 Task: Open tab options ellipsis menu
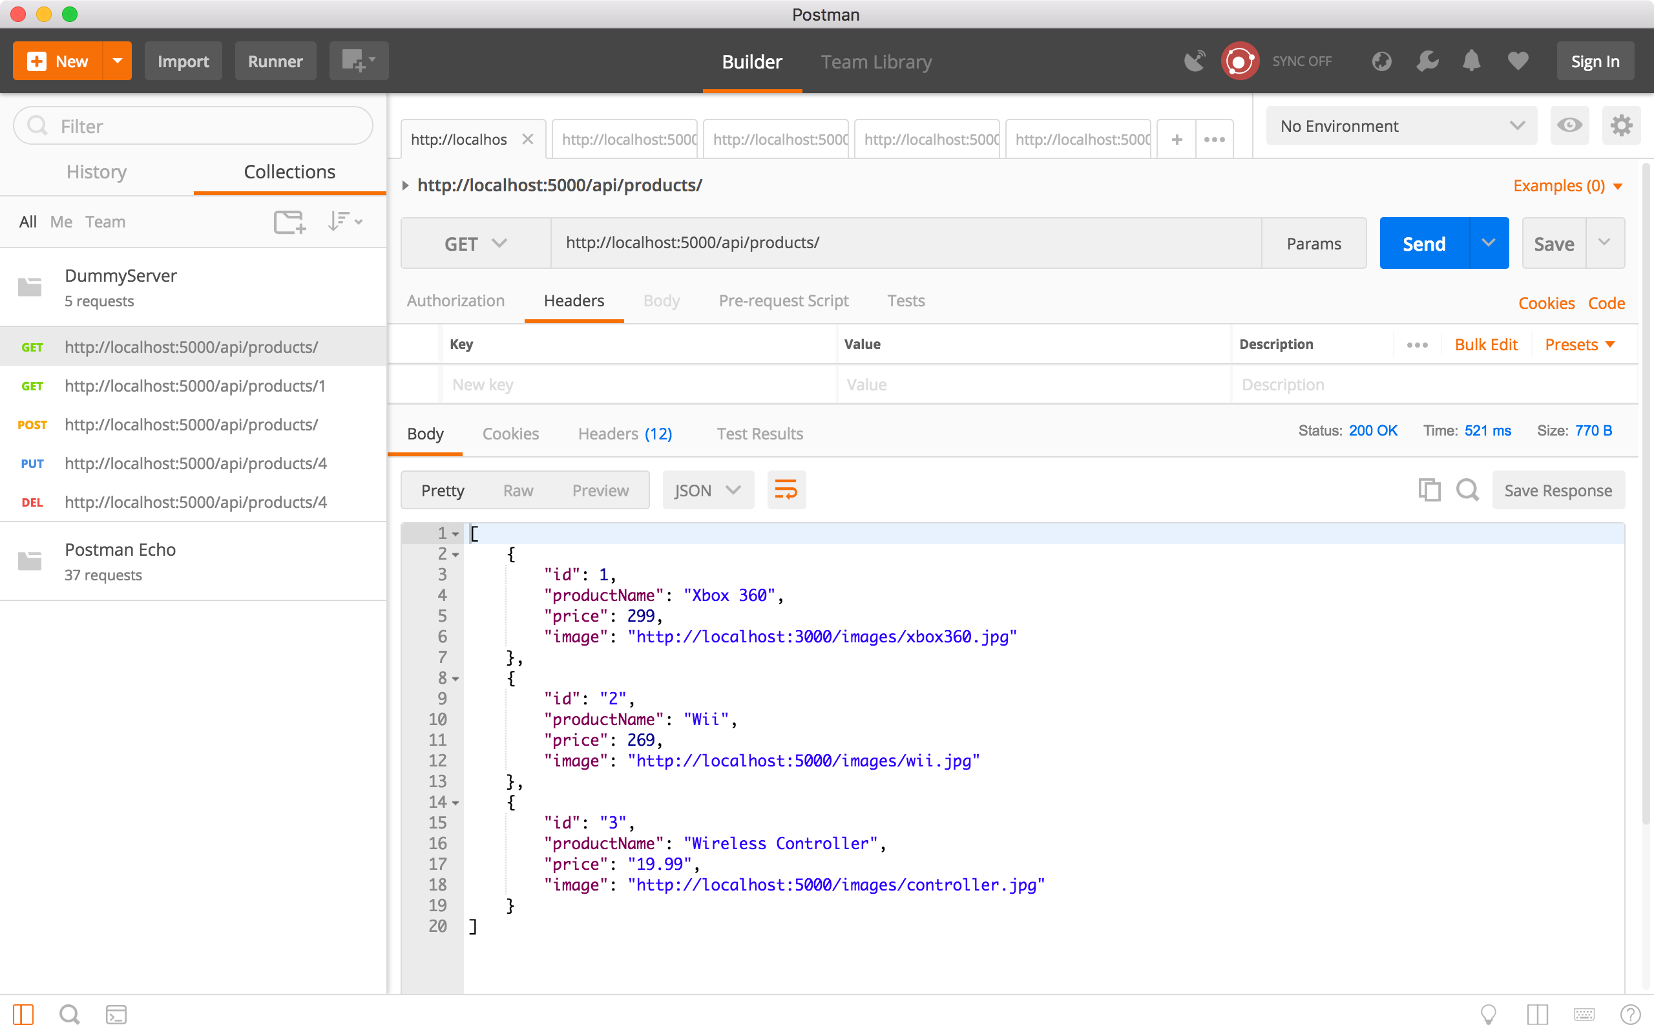coord(1215,140)
